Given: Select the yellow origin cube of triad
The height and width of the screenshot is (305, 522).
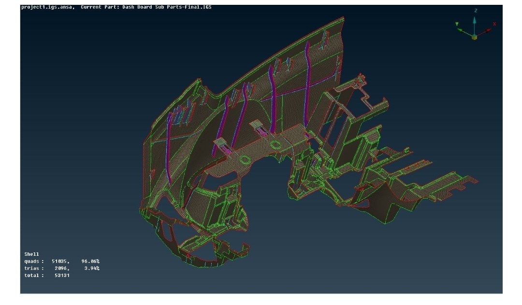Looking at the screenshot, I should coord(475,37).
